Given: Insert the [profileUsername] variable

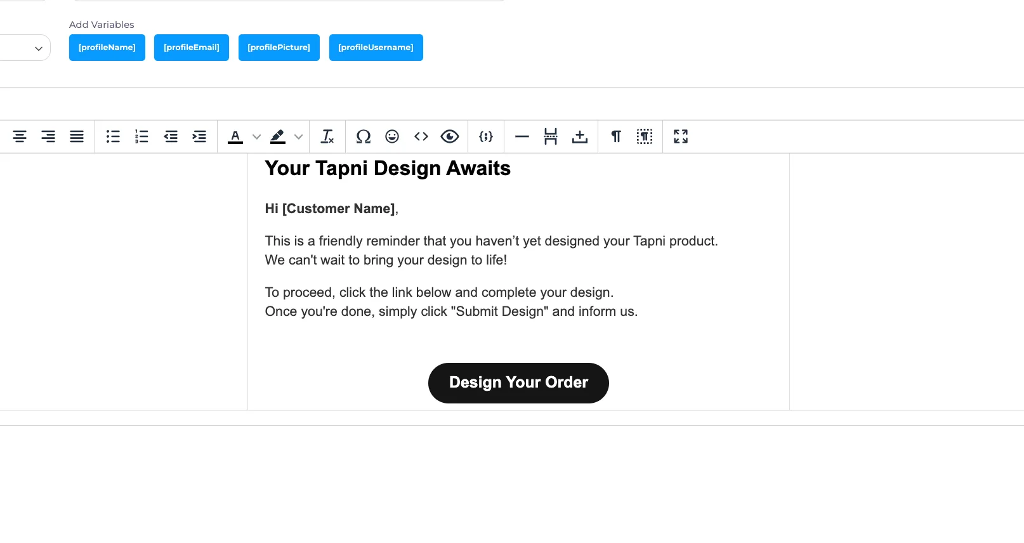Looking at the screenshot, I should tap(376, 48).
